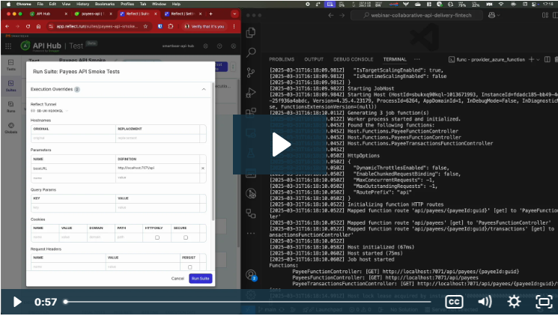Remove the baseURL parameter row

tap(203, 168)
